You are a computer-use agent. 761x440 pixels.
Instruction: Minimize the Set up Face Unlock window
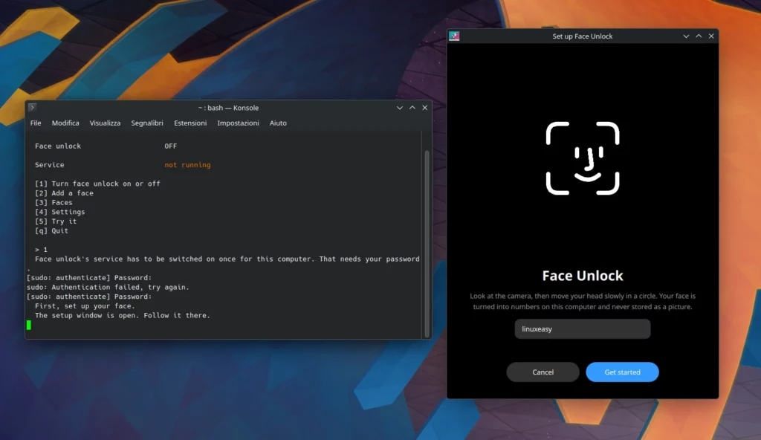(x=686, y=36)
